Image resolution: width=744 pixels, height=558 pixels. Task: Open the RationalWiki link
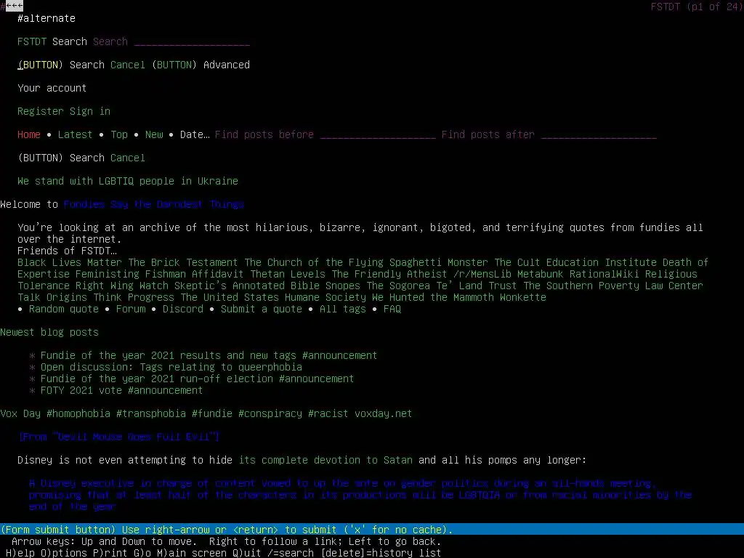pos(604,274)
